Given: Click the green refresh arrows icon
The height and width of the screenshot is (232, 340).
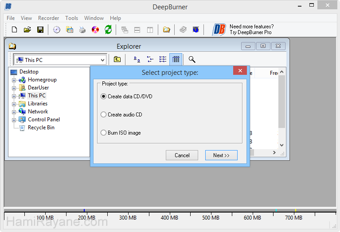Looking at the screenshot, I should click(108, 30).
